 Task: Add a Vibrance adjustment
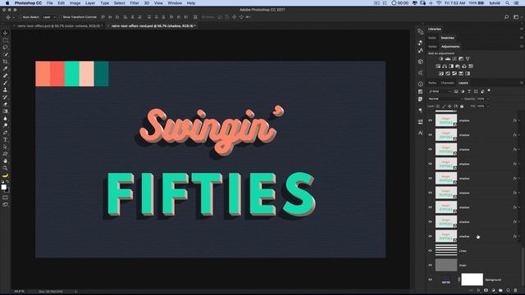(x=468, y=59)
